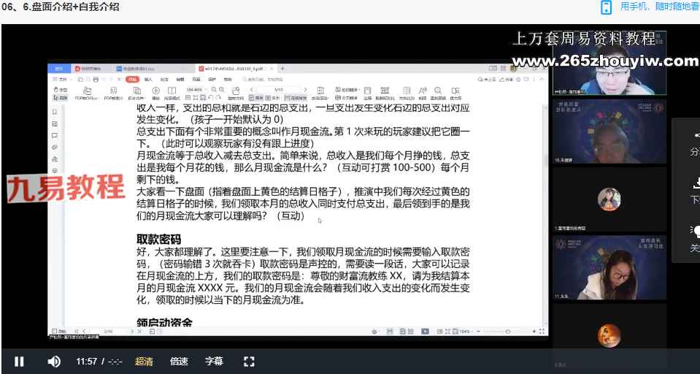The height and width of the screenshot is (374, 700).
Task: Pause the video playback
Action: (19, 362)
